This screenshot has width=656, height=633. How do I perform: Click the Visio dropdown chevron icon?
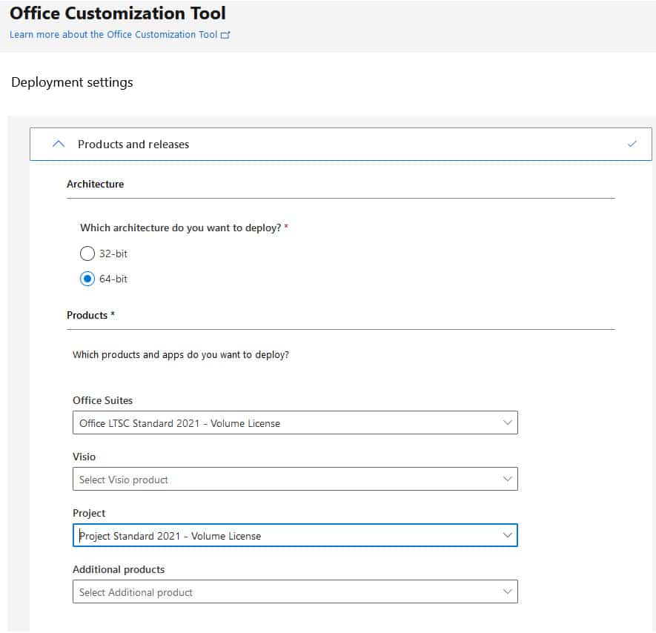point(508,479)
